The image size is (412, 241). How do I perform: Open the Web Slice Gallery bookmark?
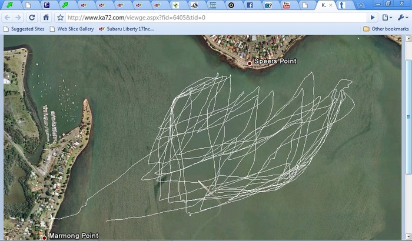point(72,28)
